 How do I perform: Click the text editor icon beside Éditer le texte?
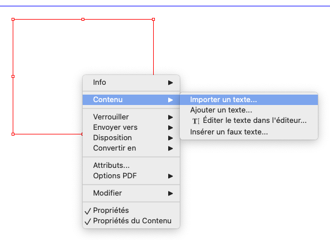tap(196, 121)
